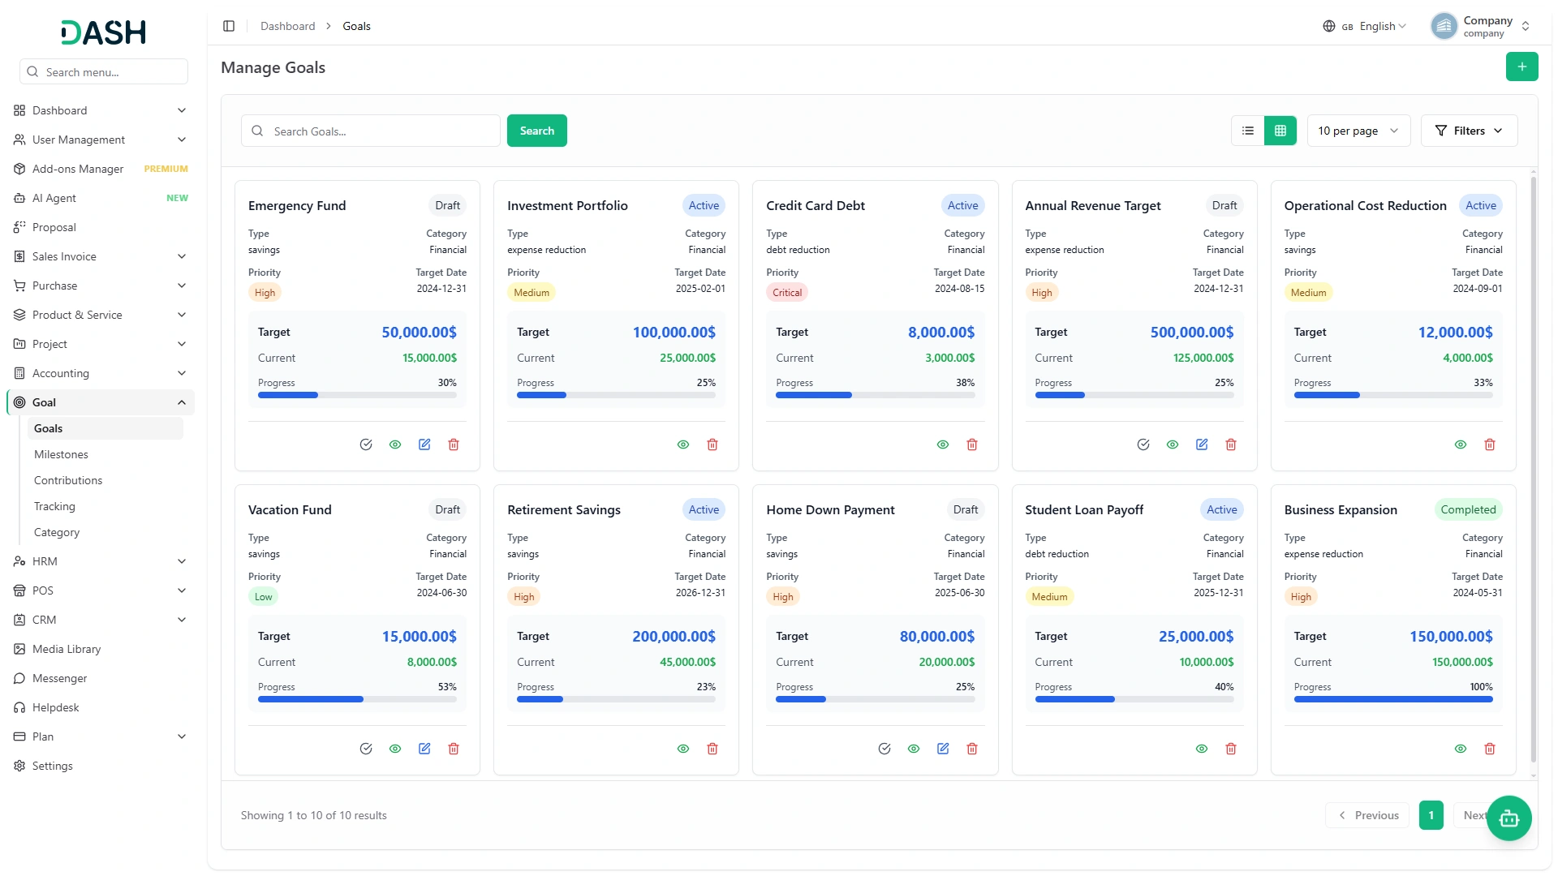The image size is (1558, 876).
Task: View Retirement Savings goal details
Action: [x=683, y=749]
